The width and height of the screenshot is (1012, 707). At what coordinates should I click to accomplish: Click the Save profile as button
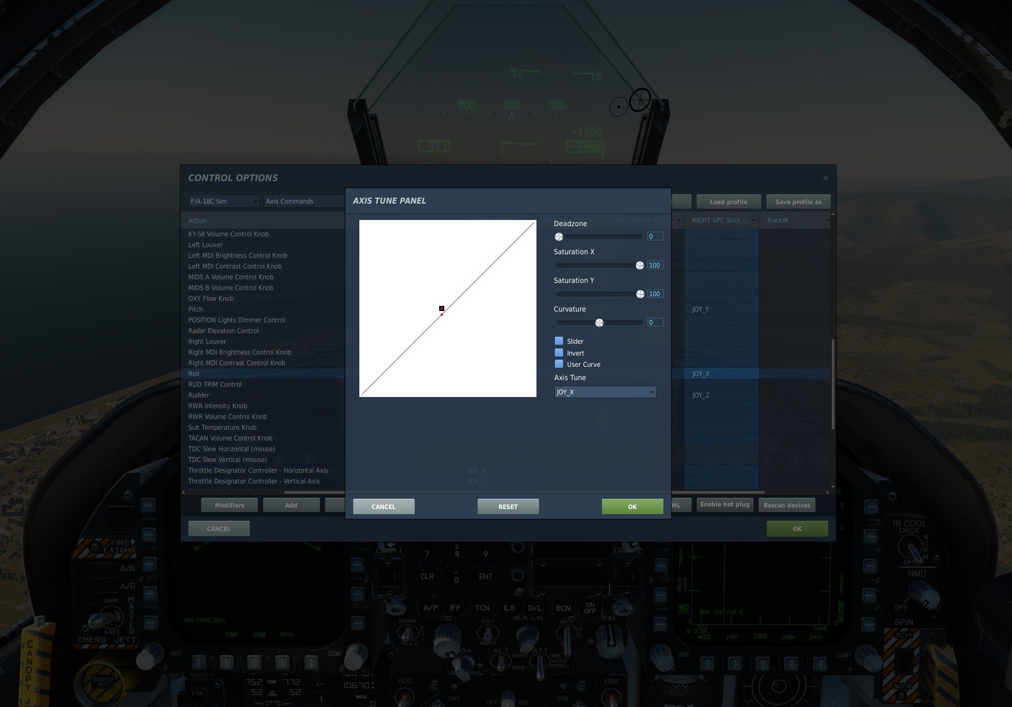coord(798,202)
